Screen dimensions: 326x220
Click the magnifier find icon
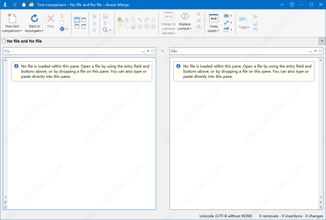click(105, 30)
